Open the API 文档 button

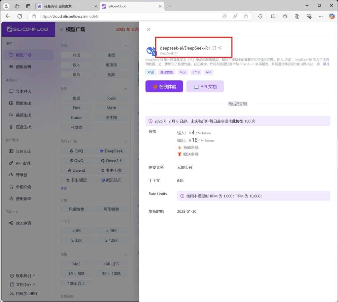(205, 86)
